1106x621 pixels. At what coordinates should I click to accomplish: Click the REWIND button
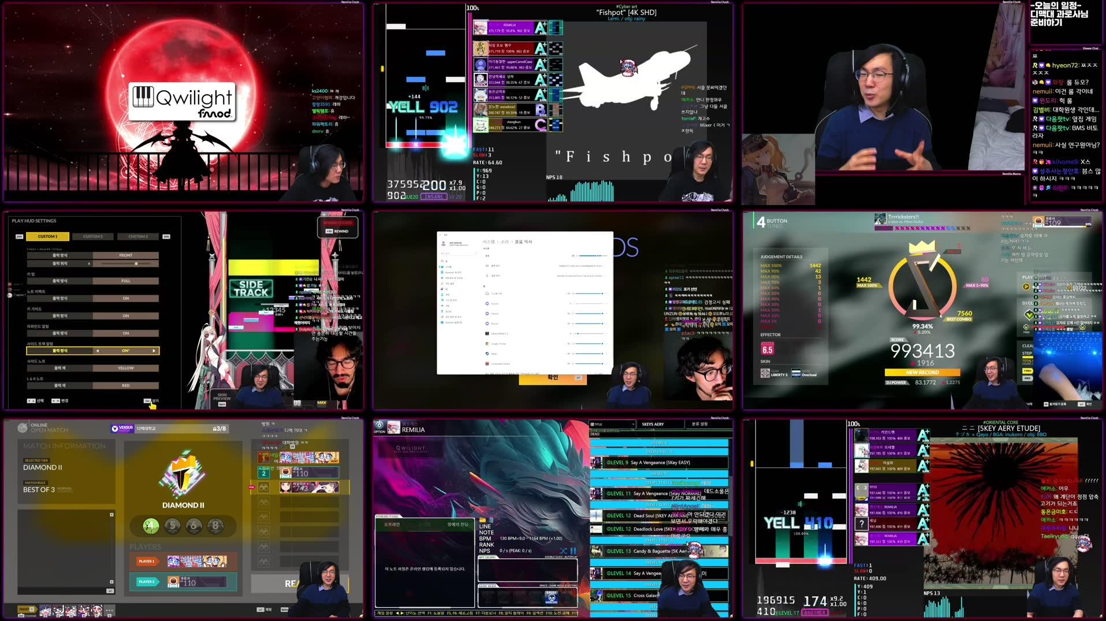click(338, 231)
